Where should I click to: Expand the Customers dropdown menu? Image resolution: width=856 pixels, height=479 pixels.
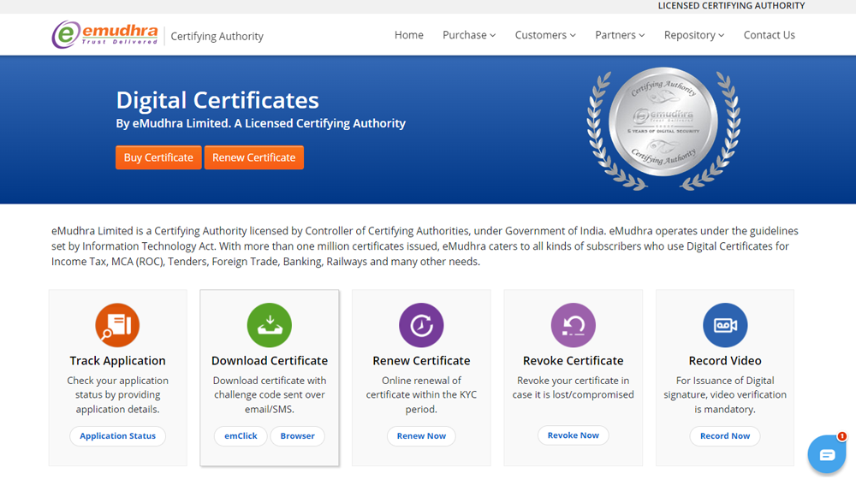pyautogui.click(x=545, y=35)
